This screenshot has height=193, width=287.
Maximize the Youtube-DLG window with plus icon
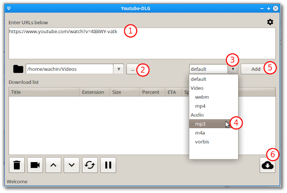269,9
